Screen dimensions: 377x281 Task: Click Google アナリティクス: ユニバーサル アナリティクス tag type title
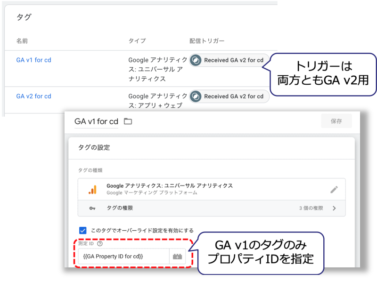coord(170,185)
